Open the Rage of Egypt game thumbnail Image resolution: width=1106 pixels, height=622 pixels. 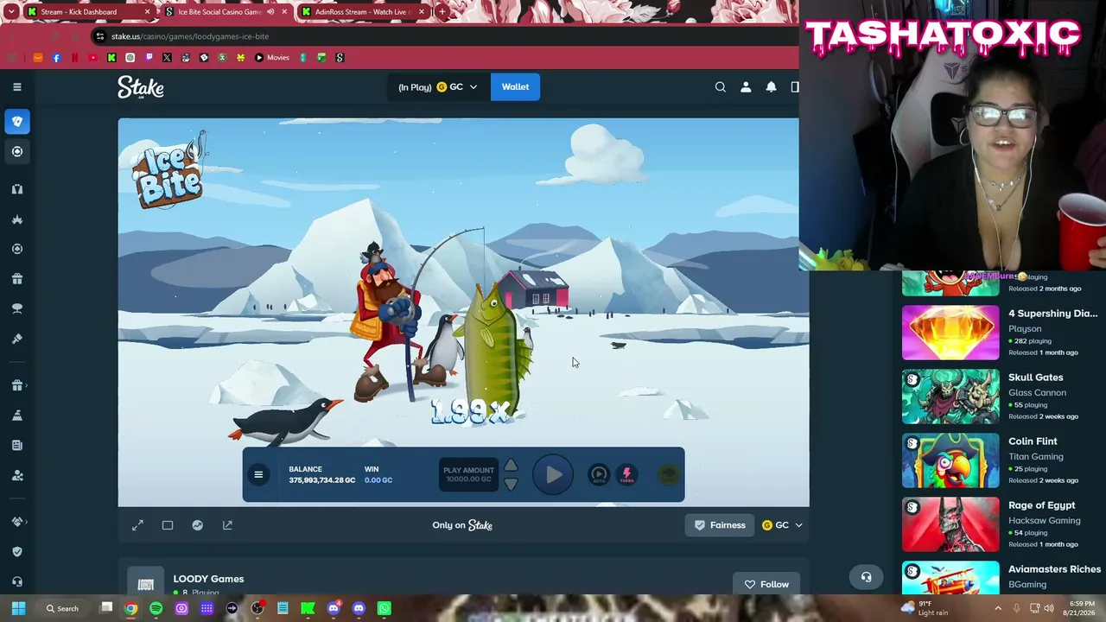pos(950,524)
